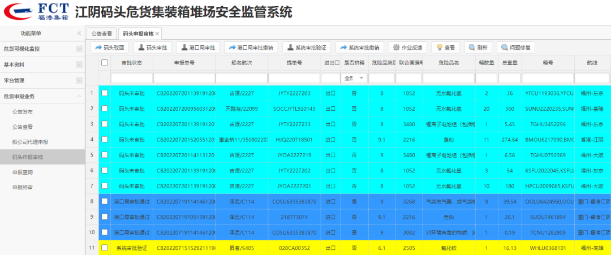Click the FCT 福港集箱 logo
The height and width of the screenshot is (255, 611).
[x=36, y=12]
